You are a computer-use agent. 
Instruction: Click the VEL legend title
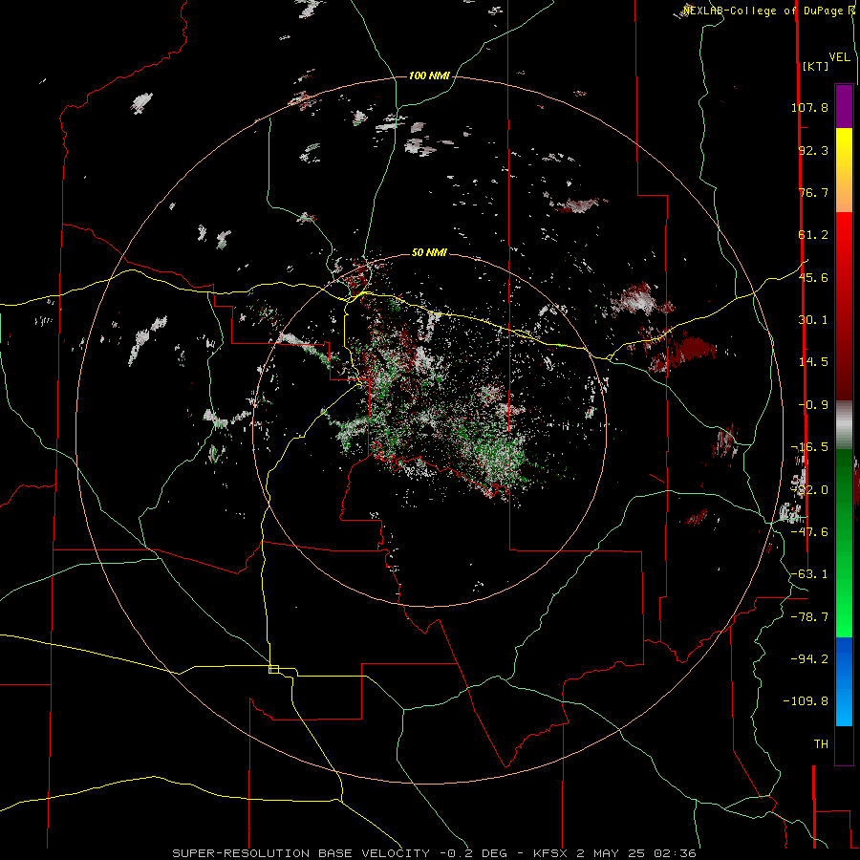(840, 57)
